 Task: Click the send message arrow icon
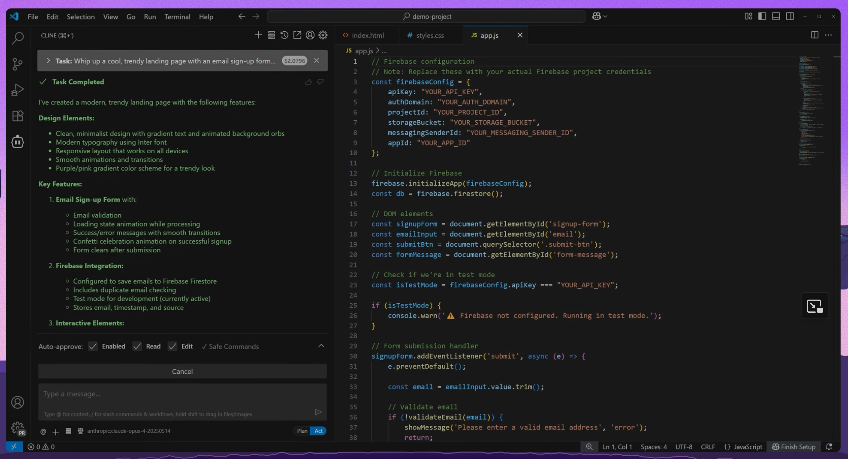318,412
